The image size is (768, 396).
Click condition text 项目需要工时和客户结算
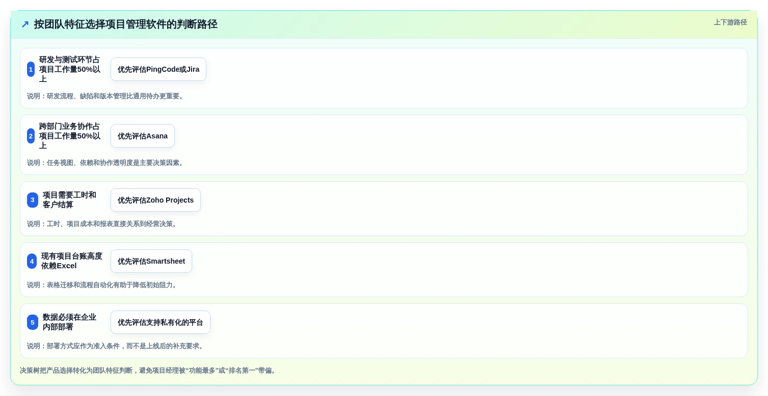[70, 200]
